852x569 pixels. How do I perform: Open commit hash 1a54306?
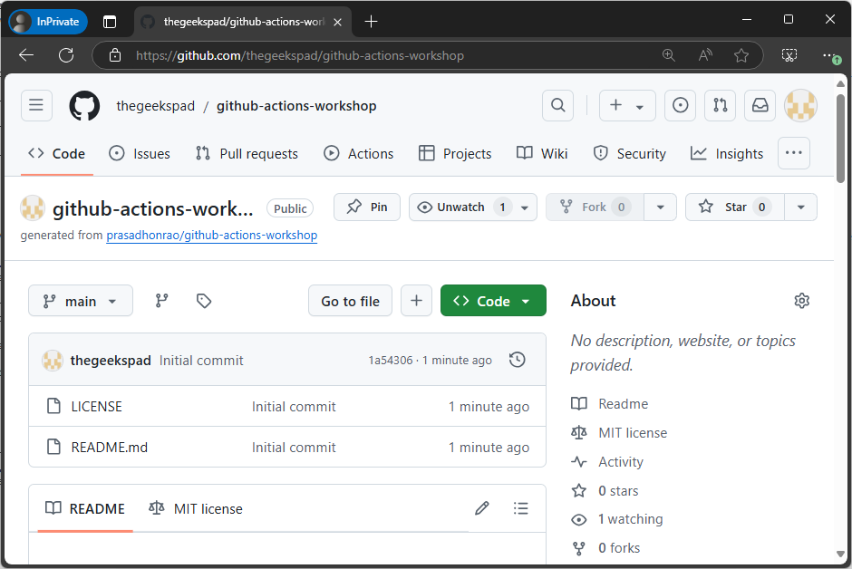click(x=391, y=361)
